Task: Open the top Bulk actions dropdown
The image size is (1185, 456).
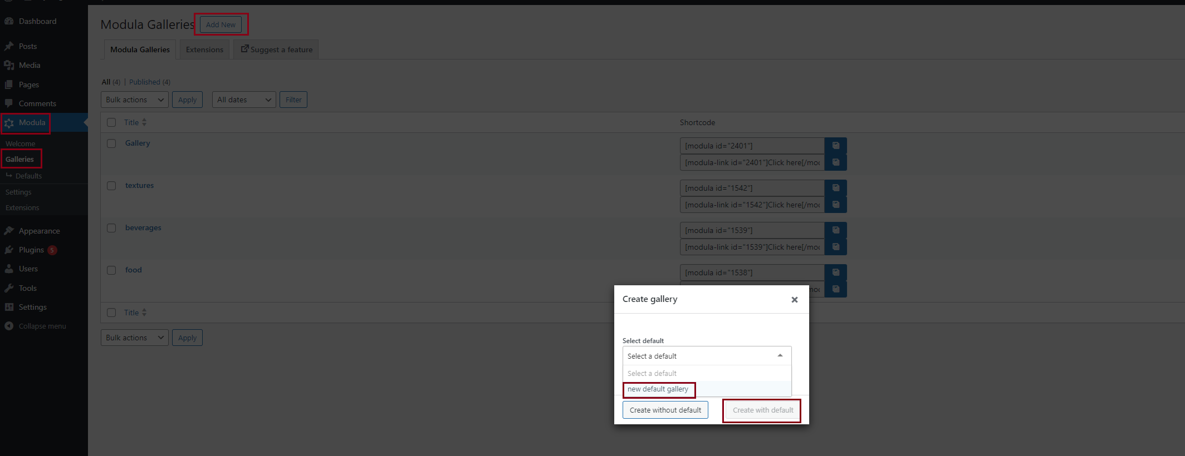Action: (x=134, y=100)
